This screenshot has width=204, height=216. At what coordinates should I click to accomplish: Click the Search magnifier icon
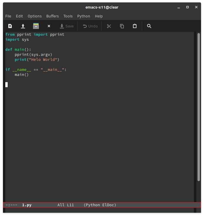click(149, 26)
